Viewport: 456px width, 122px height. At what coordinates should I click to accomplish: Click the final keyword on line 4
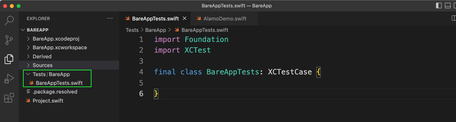pos(165,72)
